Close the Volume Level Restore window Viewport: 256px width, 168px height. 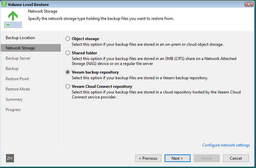[x=249, y=4]
